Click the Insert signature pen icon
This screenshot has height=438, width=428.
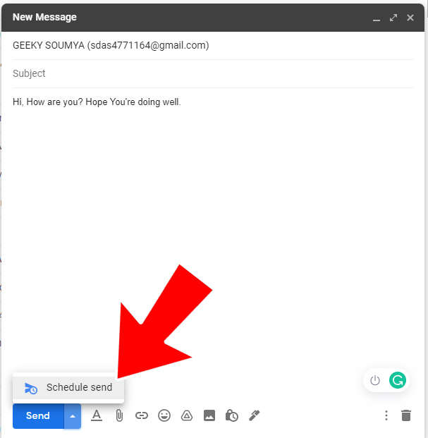[255, 415]
